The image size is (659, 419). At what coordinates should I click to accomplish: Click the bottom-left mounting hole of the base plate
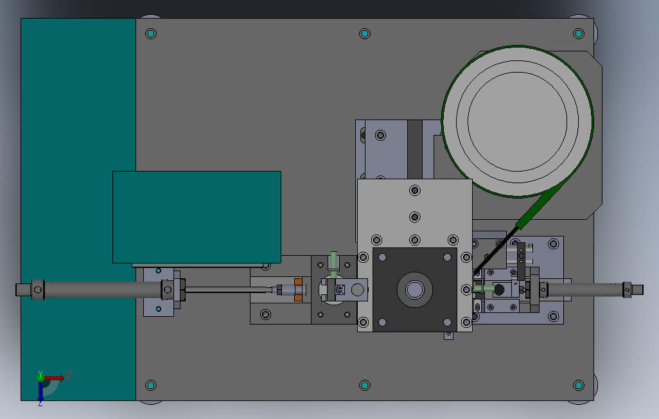tap(151, 386)
